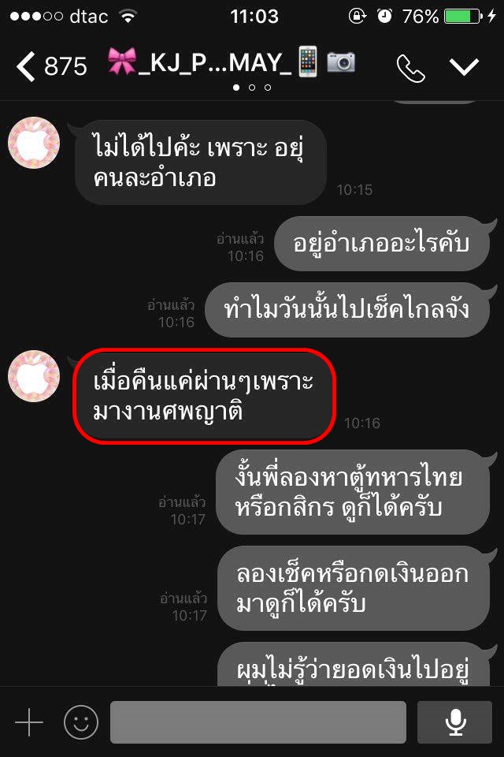
Task: Open the second Apple-logo avatar near highlighted message
Action: (x=34, y=376)
